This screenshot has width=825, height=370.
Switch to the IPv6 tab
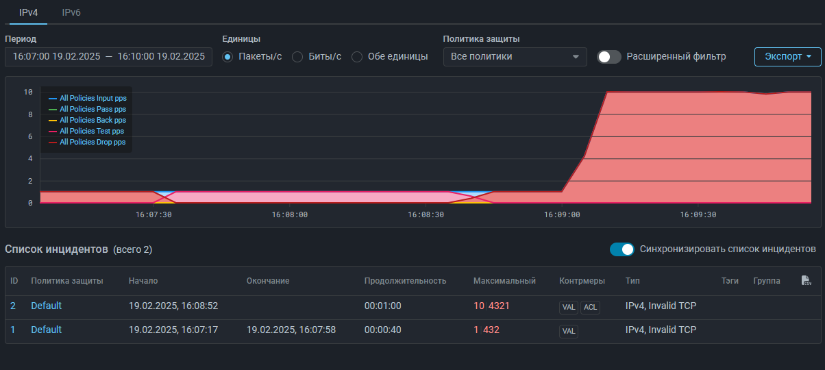[x=71, y=12]
